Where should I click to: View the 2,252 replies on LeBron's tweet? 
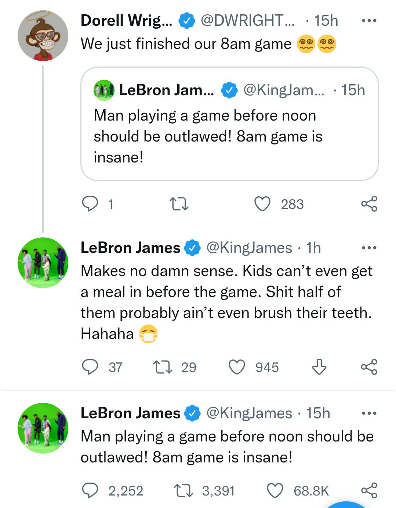click(x=90, y=491)
